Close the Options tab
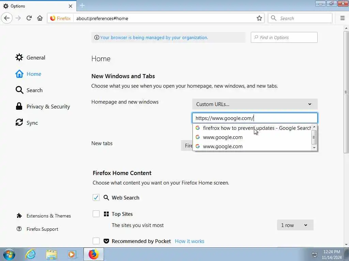This screenshot has height=261, width=349. pyautogui.click(x=71, y=6)
